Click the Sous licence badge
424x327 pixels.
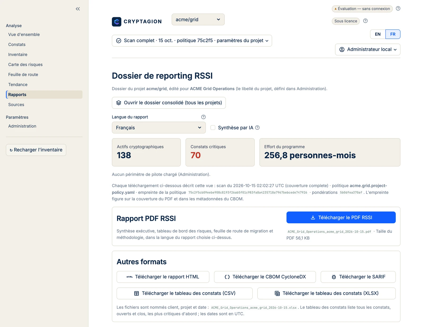pos(346,21)
